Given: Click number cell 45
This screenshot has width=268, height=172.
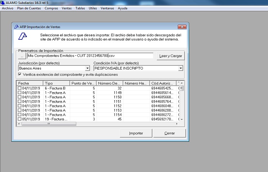Looking at the screenshot, I should (x=119, y=119).
